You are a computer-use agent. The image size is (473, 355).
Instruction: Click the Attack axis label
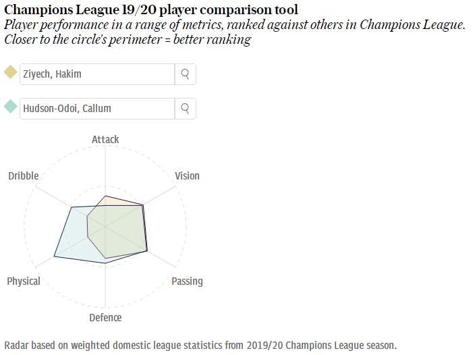pos(105,140)
